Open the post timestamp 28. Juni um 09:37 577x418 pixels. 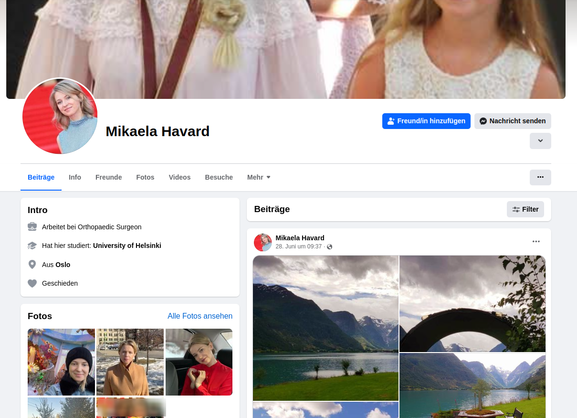click(299, 247)
